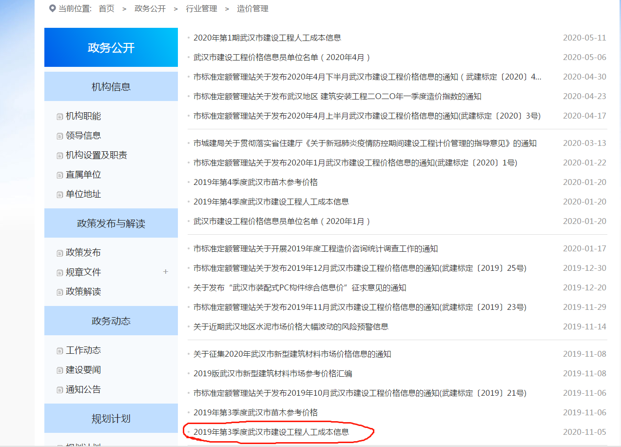Click the document icon next to 通知公告
This screenshot has width=621, height=447.
(60, 390)
